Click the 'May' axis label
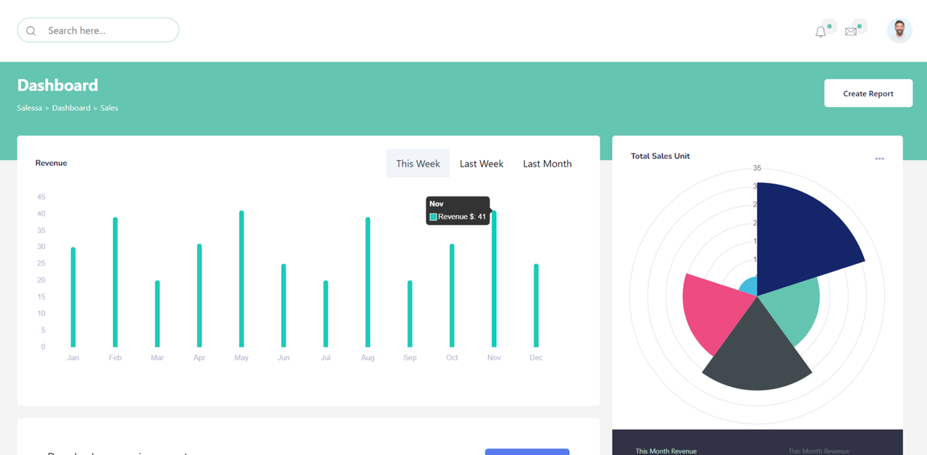 pyautogui.click(x=241, y=358)
